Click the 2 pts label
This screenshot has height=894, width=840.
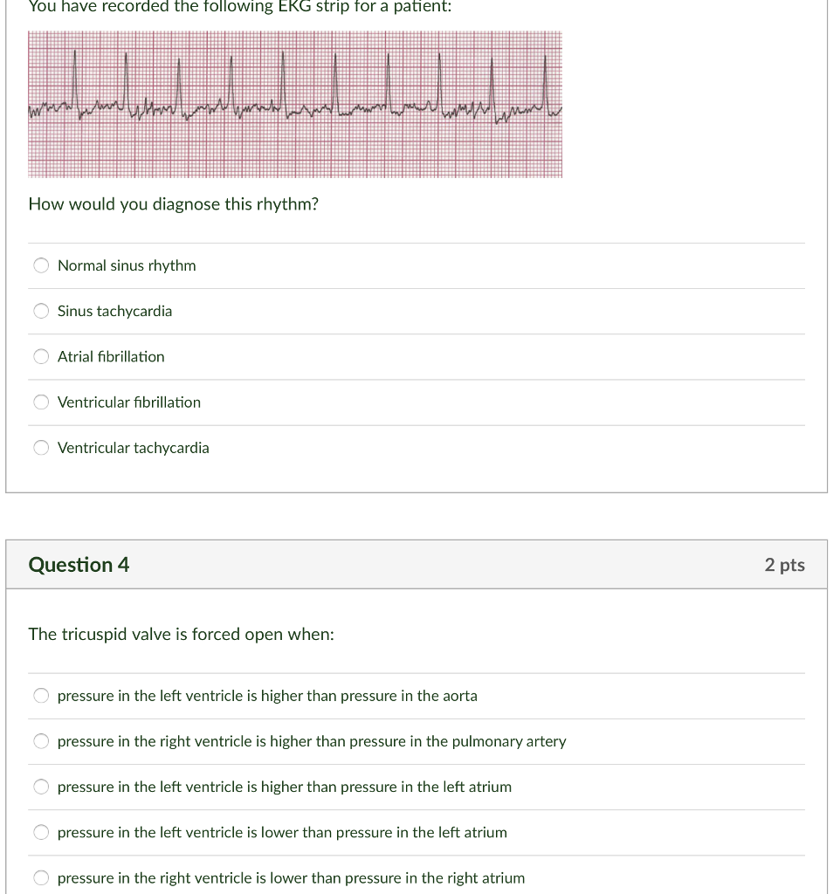click(x=784, y=565)
